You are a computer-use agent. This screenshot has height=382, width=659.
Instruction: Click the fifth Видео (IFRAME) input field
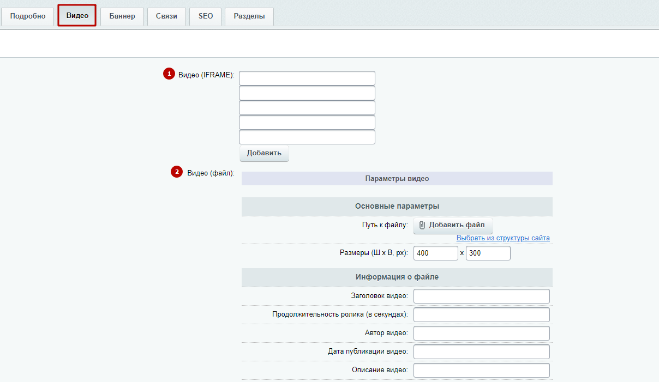pyautogui.click(x=307, y=137)
